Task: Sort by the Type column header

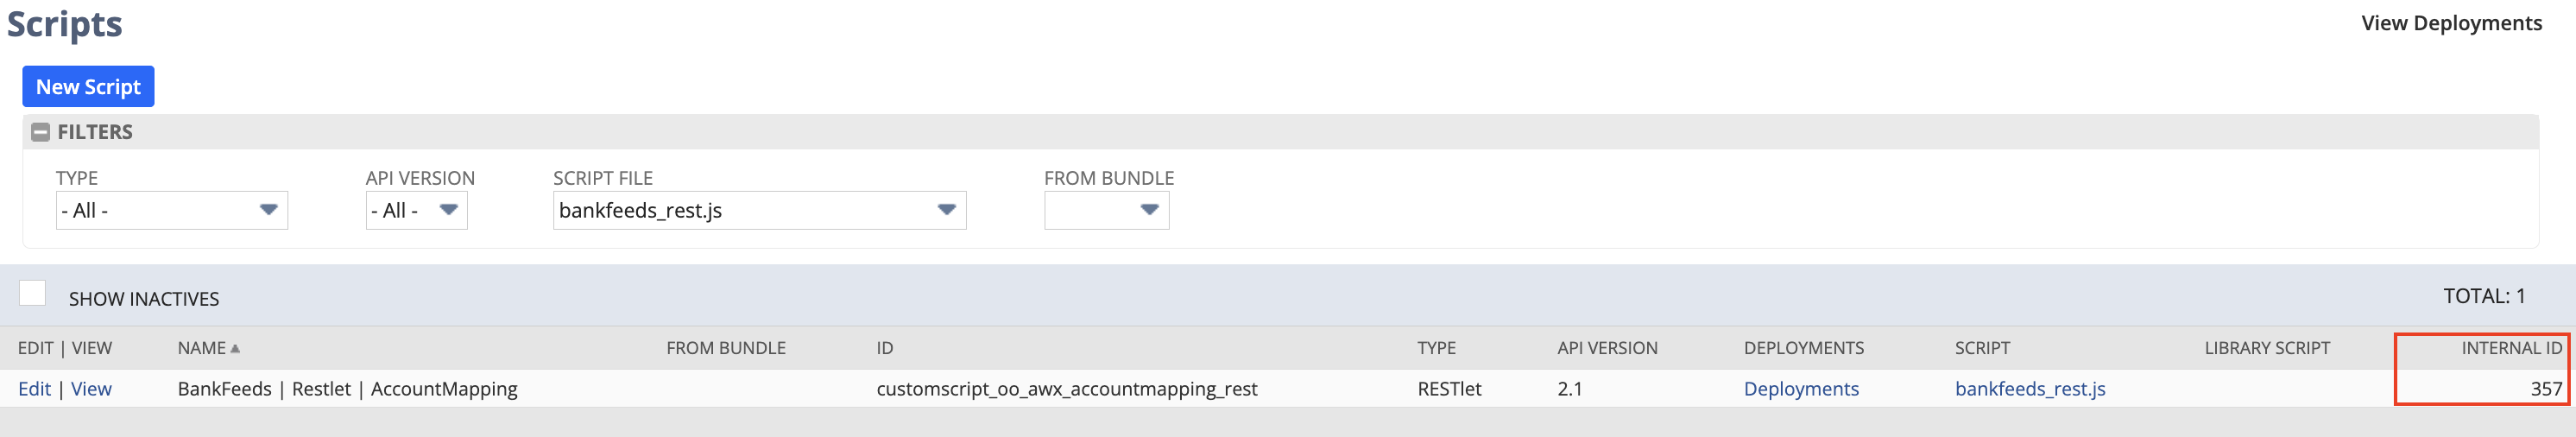Action: click(1435, 348)
